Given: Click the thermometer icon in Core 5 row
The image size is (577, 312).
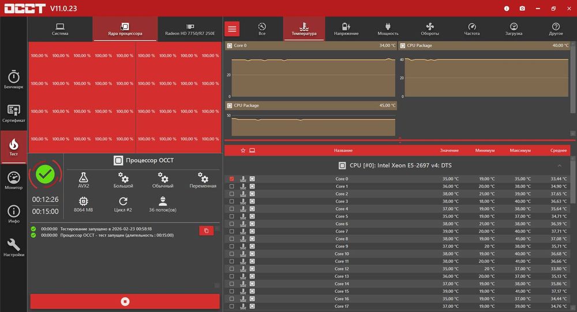Looking at the screenshot, I should point(243,216).
